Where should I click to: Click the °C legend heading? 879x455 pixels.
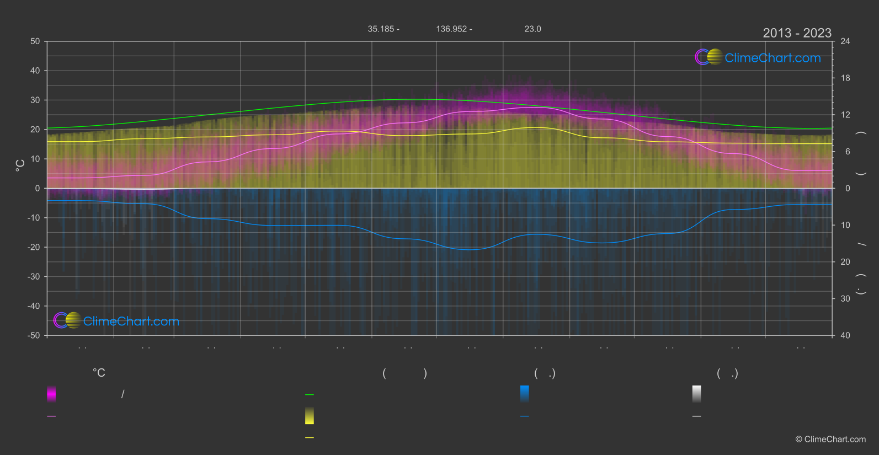[99, 373]
